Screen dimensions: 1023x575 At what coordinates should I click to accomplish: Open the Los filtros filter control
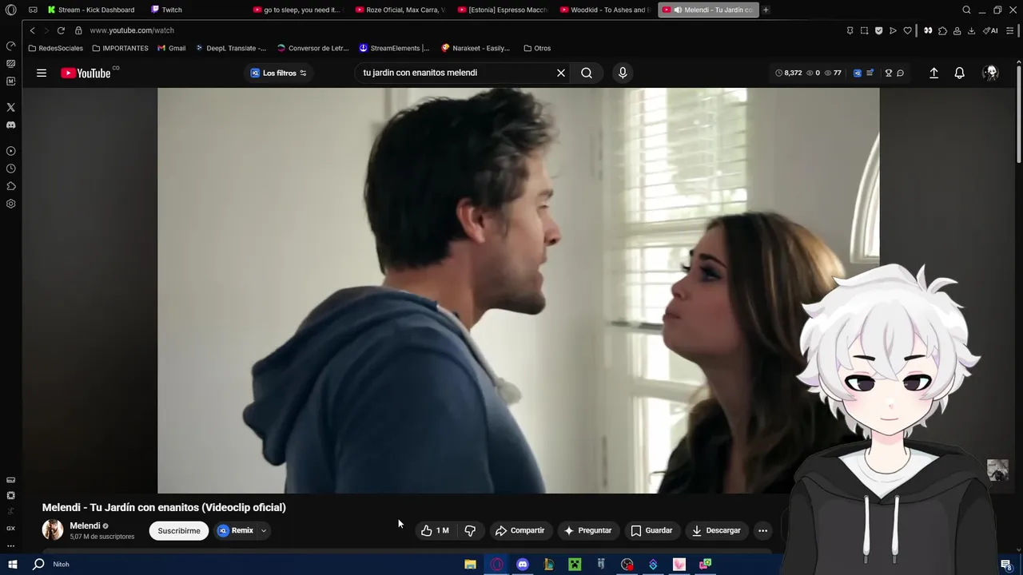coord(279,73)
